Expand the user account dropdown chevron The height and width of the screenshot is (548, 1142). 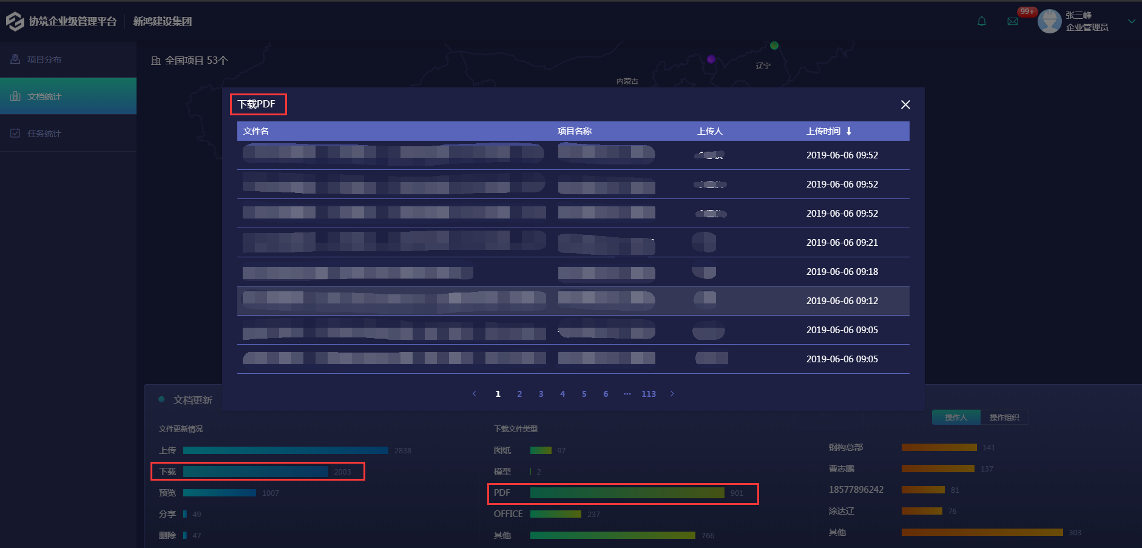coord(1132,21)
